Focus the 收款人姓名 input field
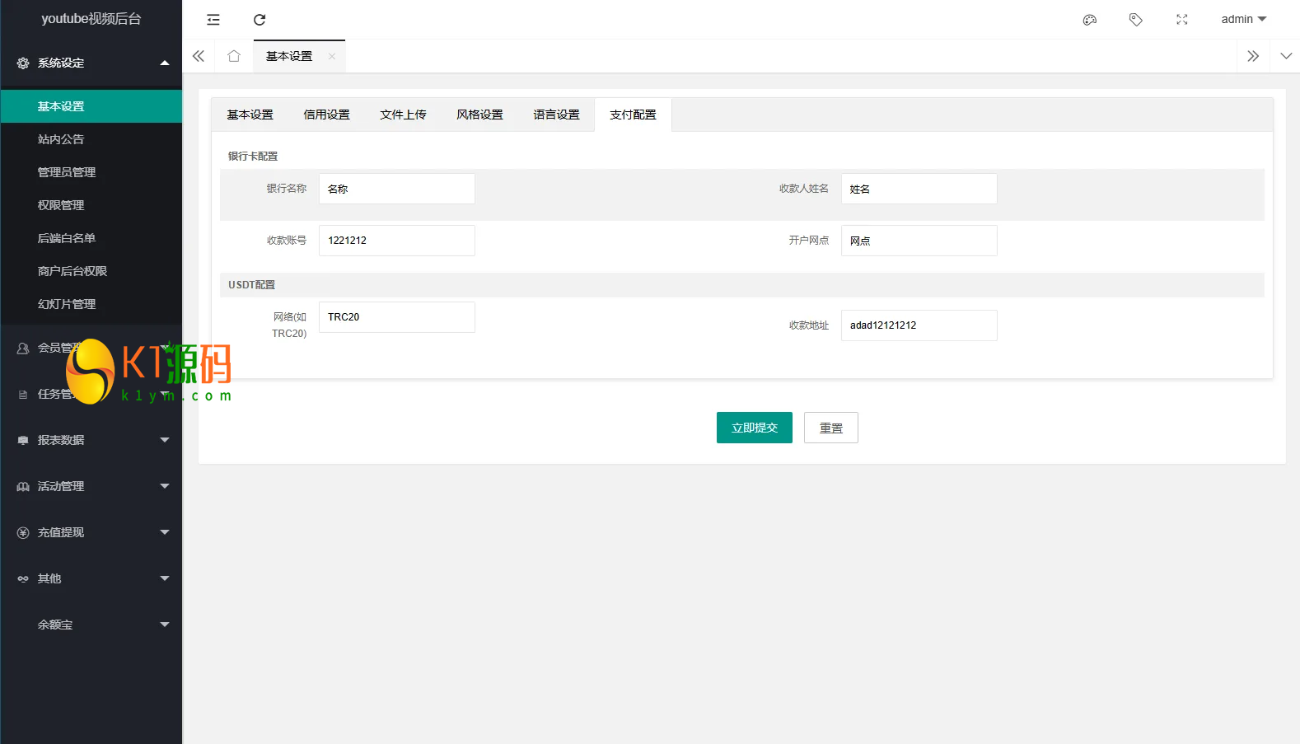Viewport: 1300px width, 744px height. coord(919,189)
